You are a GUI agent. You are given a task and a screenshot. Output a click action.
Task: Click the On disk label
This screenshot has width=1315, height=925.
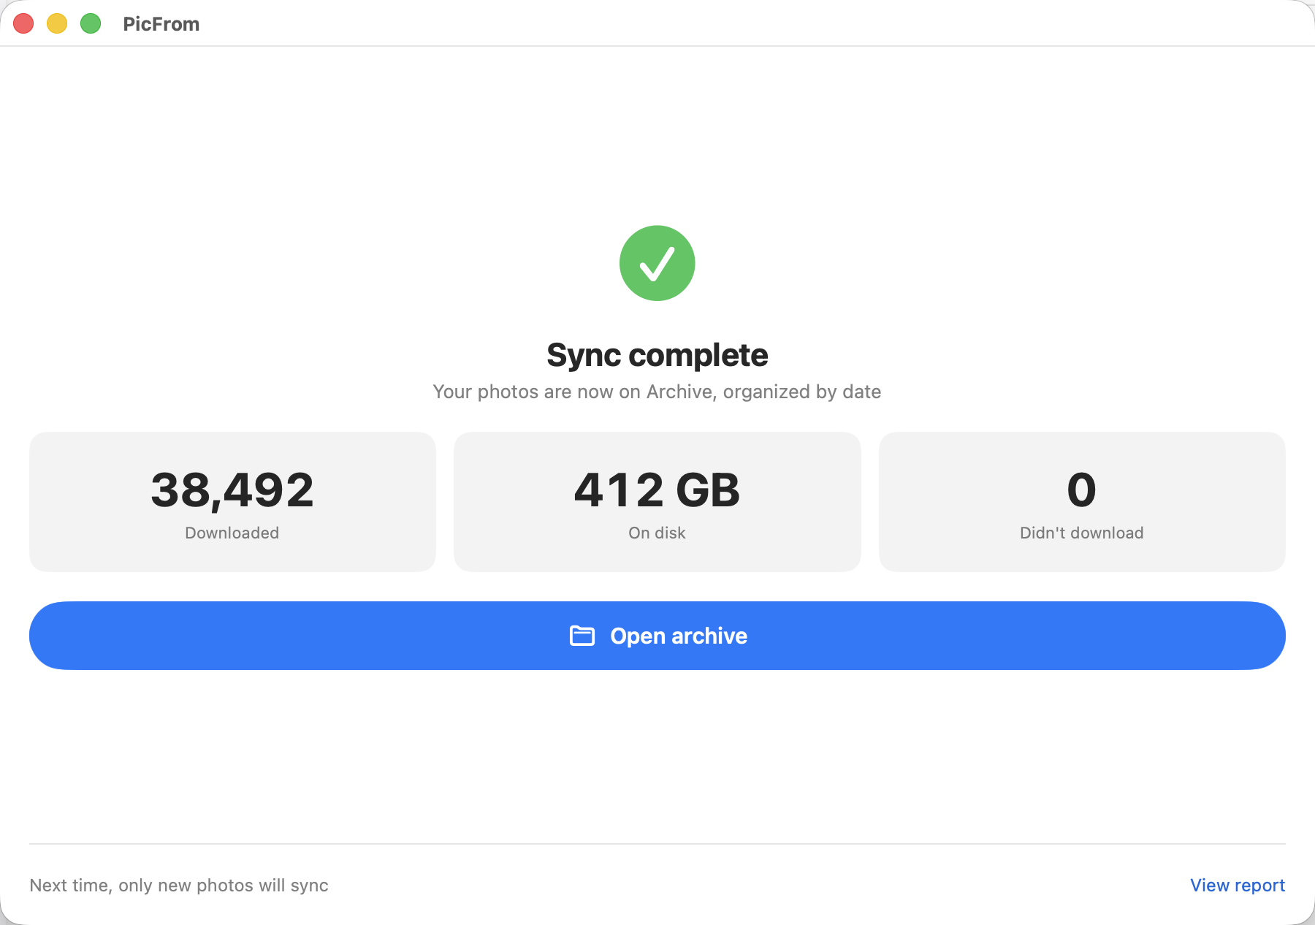[x=657, y=533]
